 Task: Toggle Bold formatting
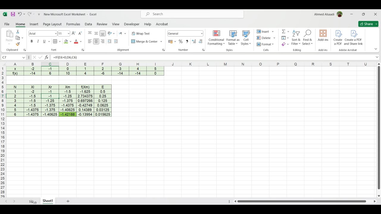click(x=32, y=41)
